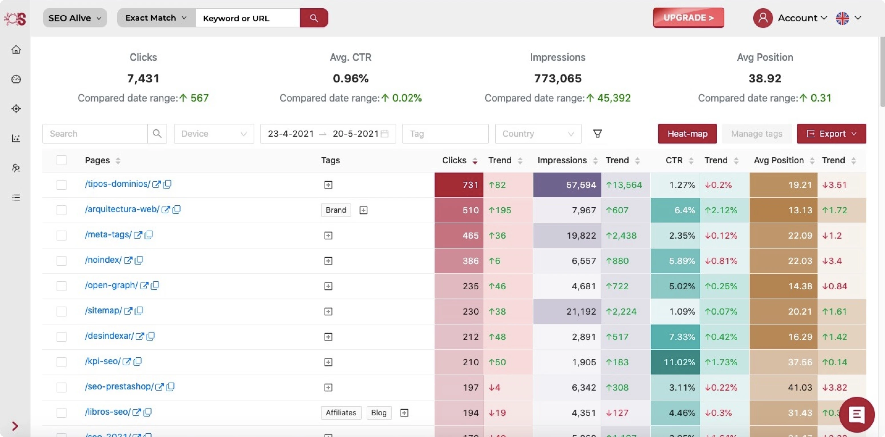Check the select-all checkbox in table header
This screenshot has width=885, height=437.
(x=61, y=160)
